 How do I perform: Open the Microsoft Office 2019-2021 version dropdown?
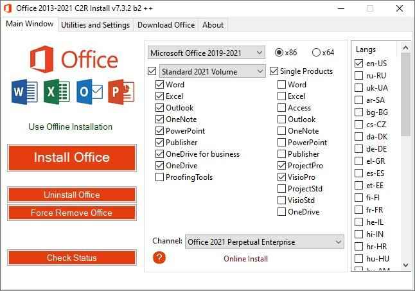point(206,52)
